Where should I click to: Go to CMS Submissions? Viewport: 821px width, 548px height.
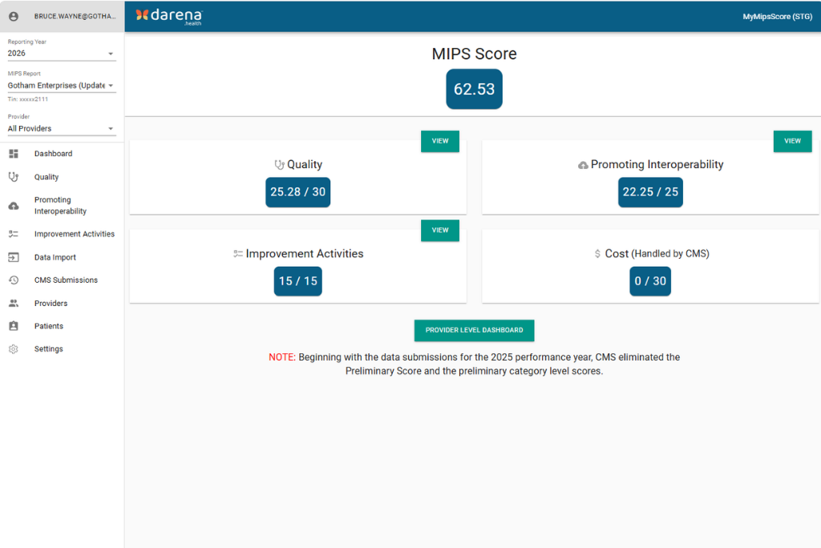(x=62, y=280)
